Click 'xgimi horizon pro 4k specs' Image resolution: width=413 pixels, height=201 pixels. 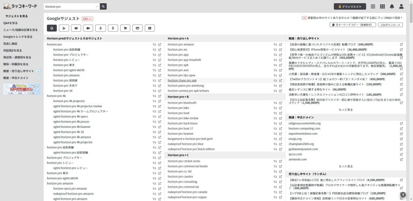pos(71,117)
